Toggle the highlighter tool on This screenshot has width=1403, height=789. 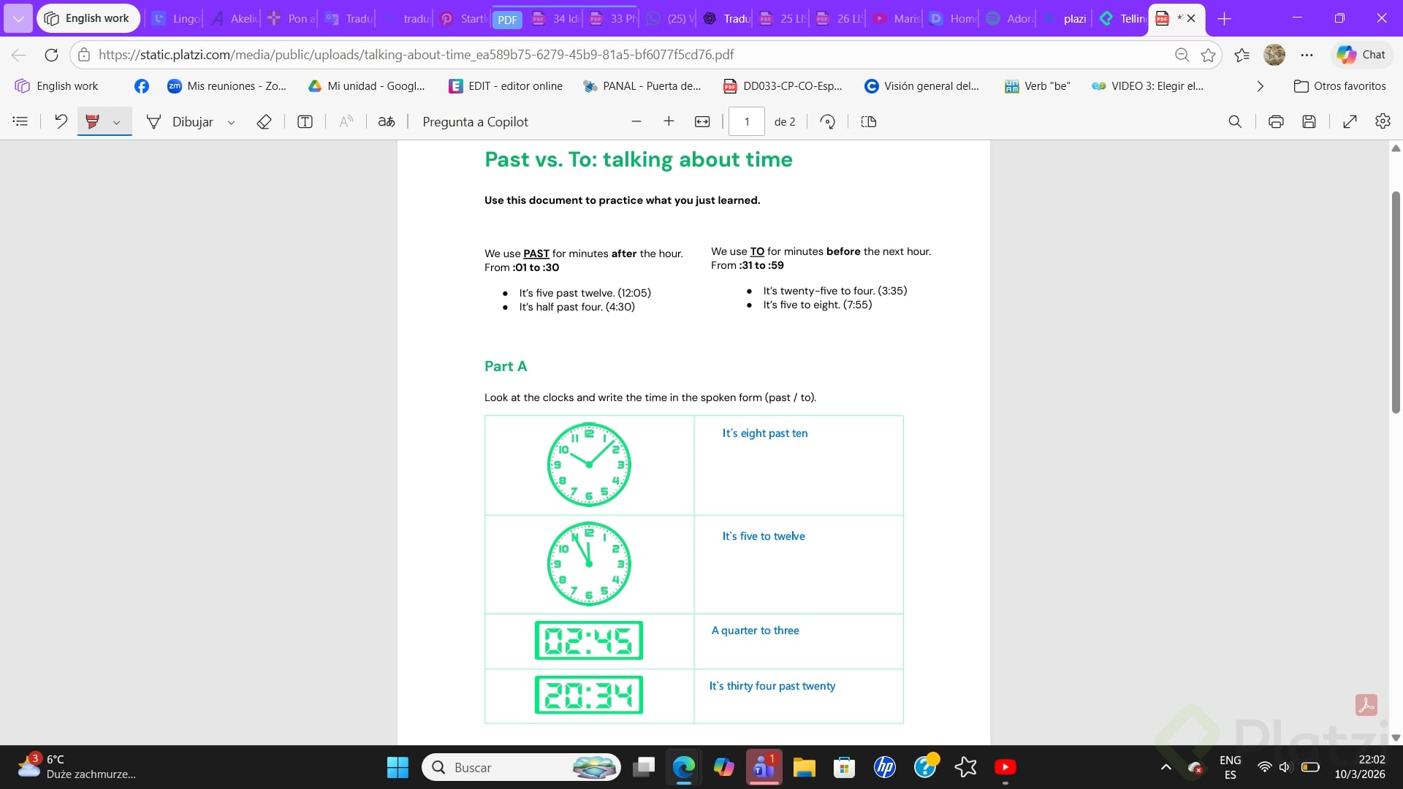click(93, 122)
